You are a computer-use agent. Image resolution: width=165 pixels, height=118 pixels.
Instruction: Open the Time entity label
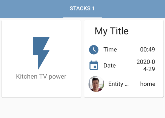coord(110,50)
